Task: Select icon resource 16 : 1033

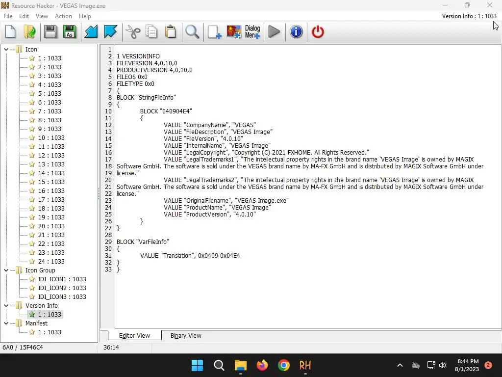Action: tap(51, 190)
